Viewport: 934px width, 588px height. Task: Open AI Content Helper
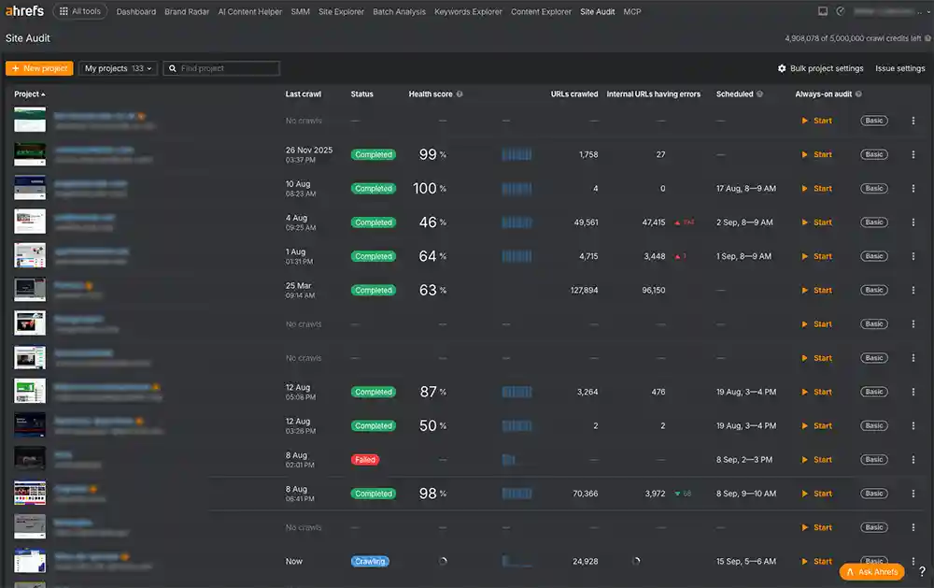pos(249,12)
